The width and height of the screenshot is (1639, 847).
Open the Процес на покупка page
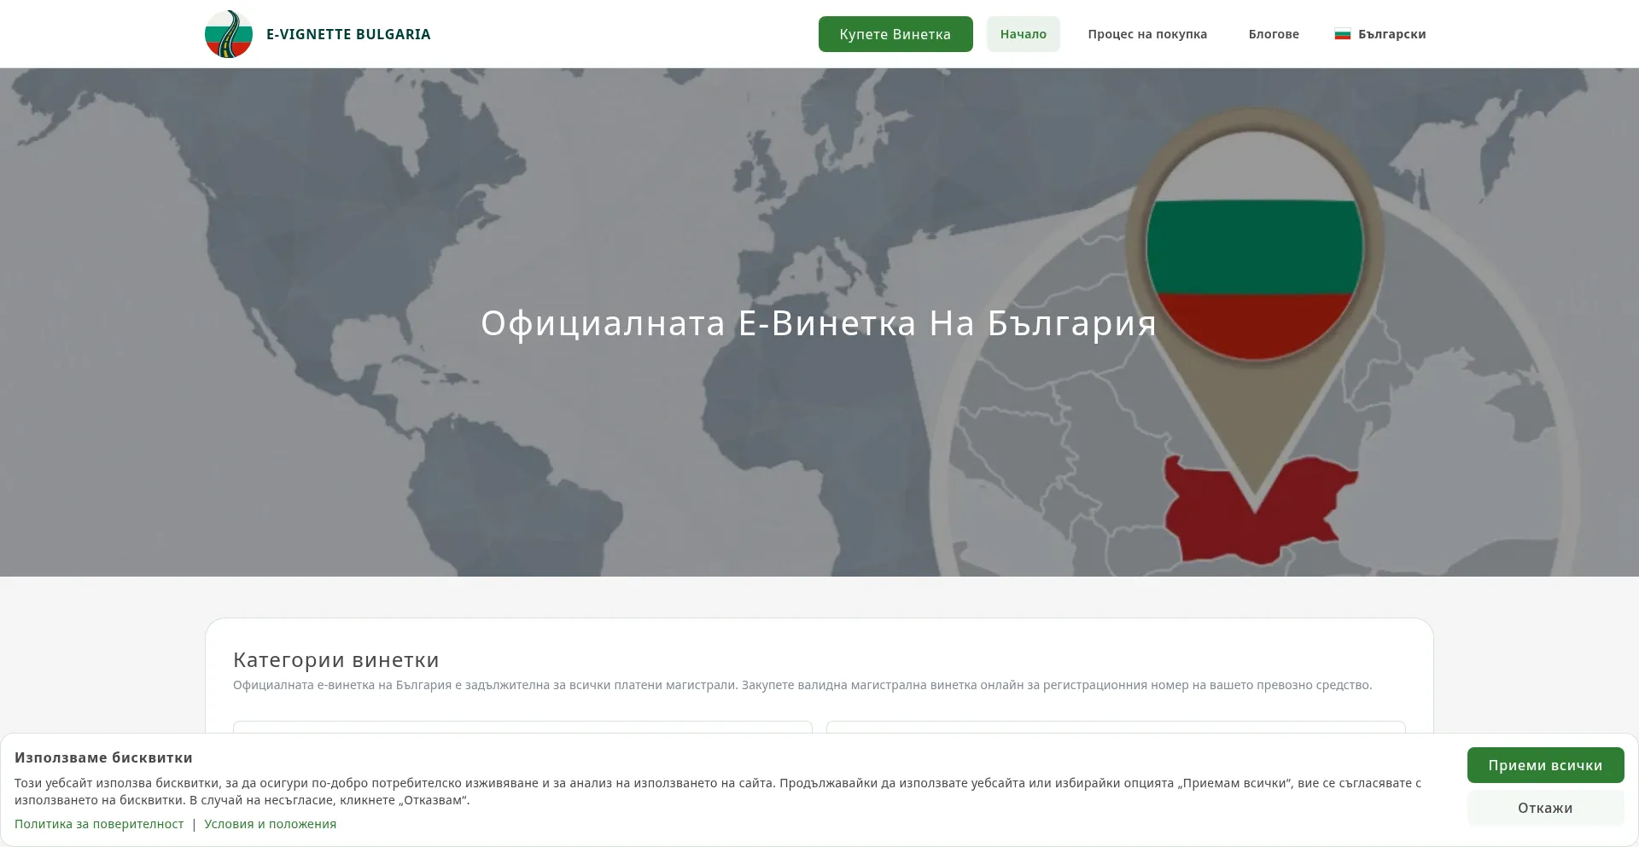pyautogui.click(x=1147, y=34)
